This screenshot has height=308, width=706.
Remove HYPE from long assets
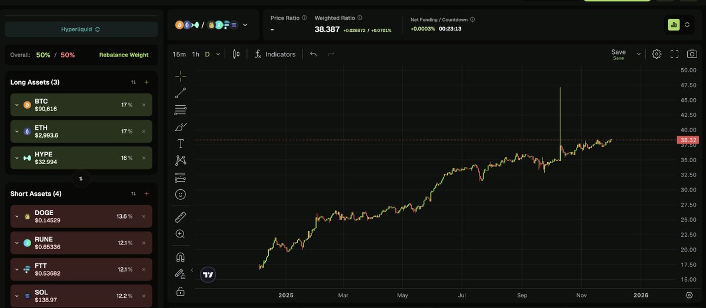[x=144, y=158]
